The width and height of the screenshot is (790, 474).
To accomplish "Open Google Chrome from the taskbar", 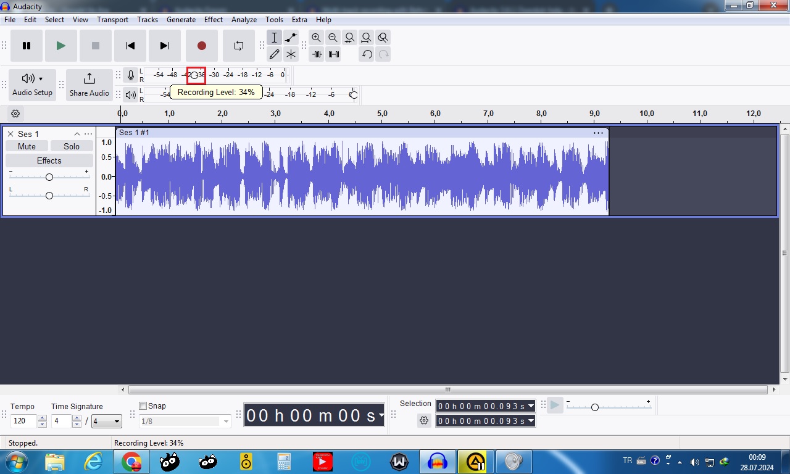I will pyautogui.click(x=131, y=462).
